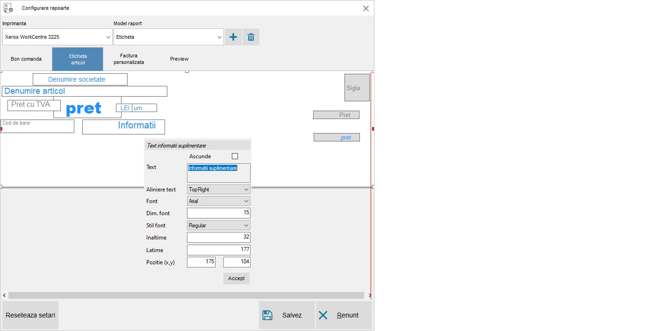653x331 pixels.
Task: Click the Dim. font input field
Action: 219,213
